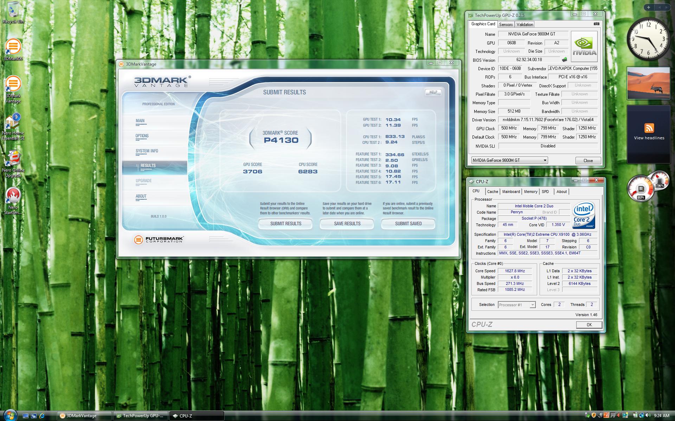This screenshot has height=421, width=675.
Task: Open the Nero StartSmart desktop shortcut
Action: coord(13,201)
